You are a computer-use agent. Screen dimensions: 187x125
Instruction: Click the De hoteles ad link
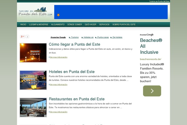(x=116, y=37)
